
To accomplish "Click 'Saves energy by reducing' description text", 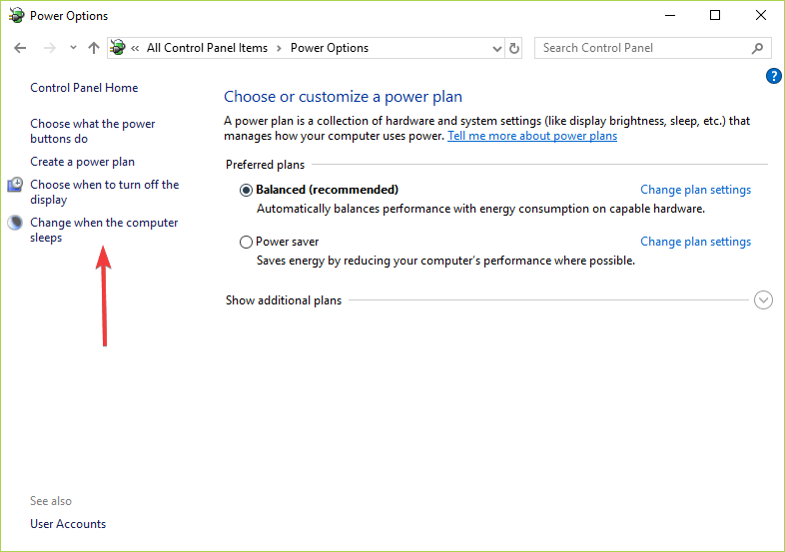I will [445, 261].
